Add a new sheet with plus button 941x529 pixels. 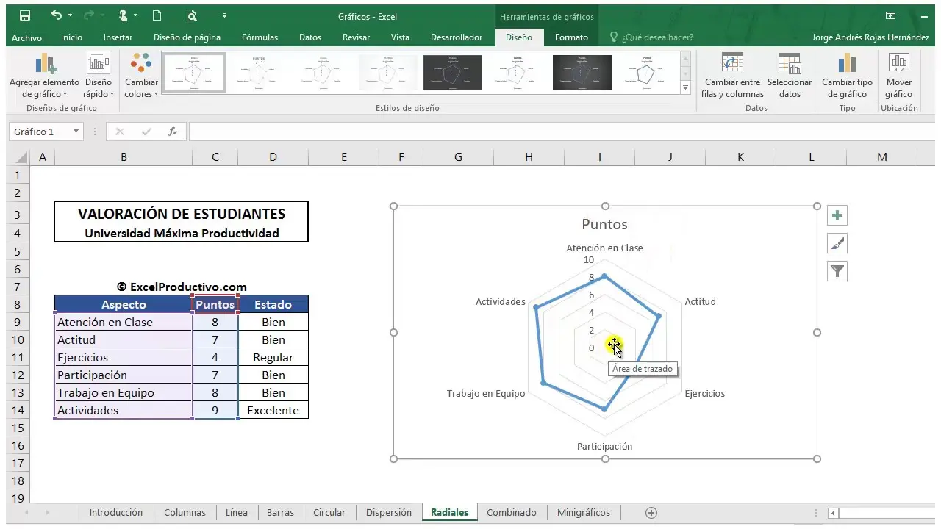pos(651,513)
